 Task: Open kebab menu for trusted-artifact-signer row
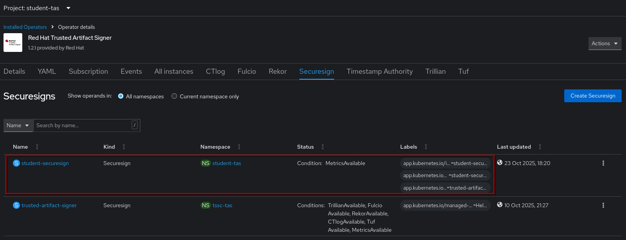click(x=603, y=205)
